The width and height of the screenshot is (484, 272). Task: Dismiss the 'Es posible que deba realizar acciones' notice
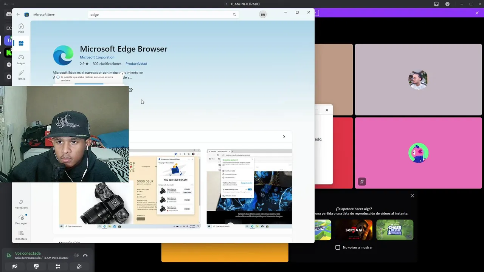[123, 74]
